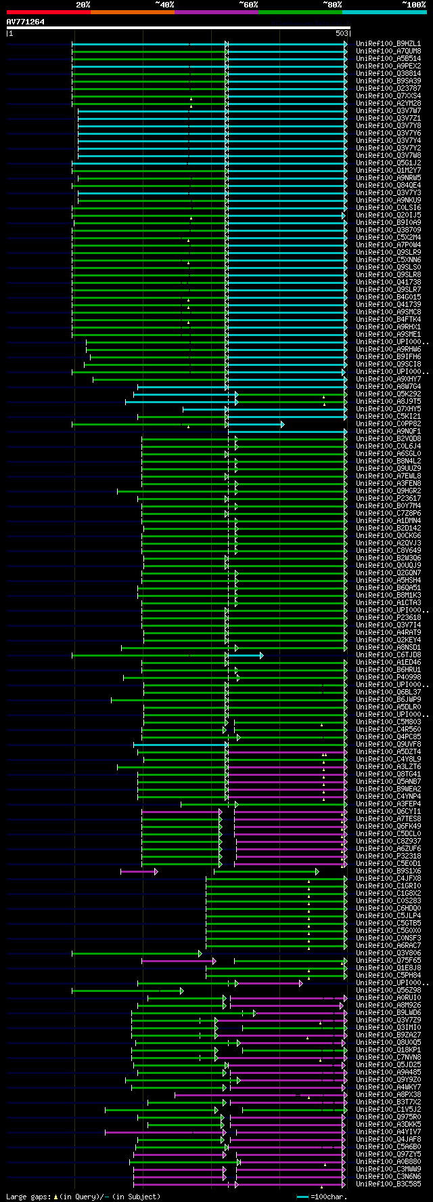Viewport: 433px width, 1202px height.
Task: Select hit label UniRef100_A7P0W4
Action: coord(388,245)
